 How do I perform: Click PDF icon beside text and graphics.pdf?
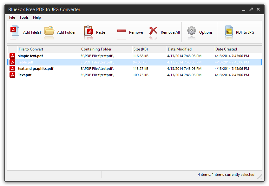click(12, 69)
